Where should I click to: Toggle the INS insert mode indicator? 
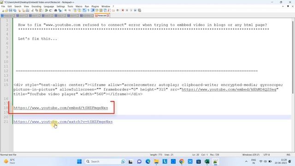pos(288,155)
